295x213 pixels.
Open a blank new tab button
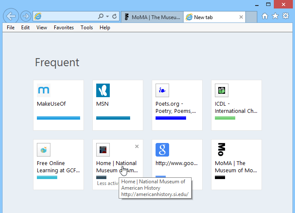[x=251, y=17]
